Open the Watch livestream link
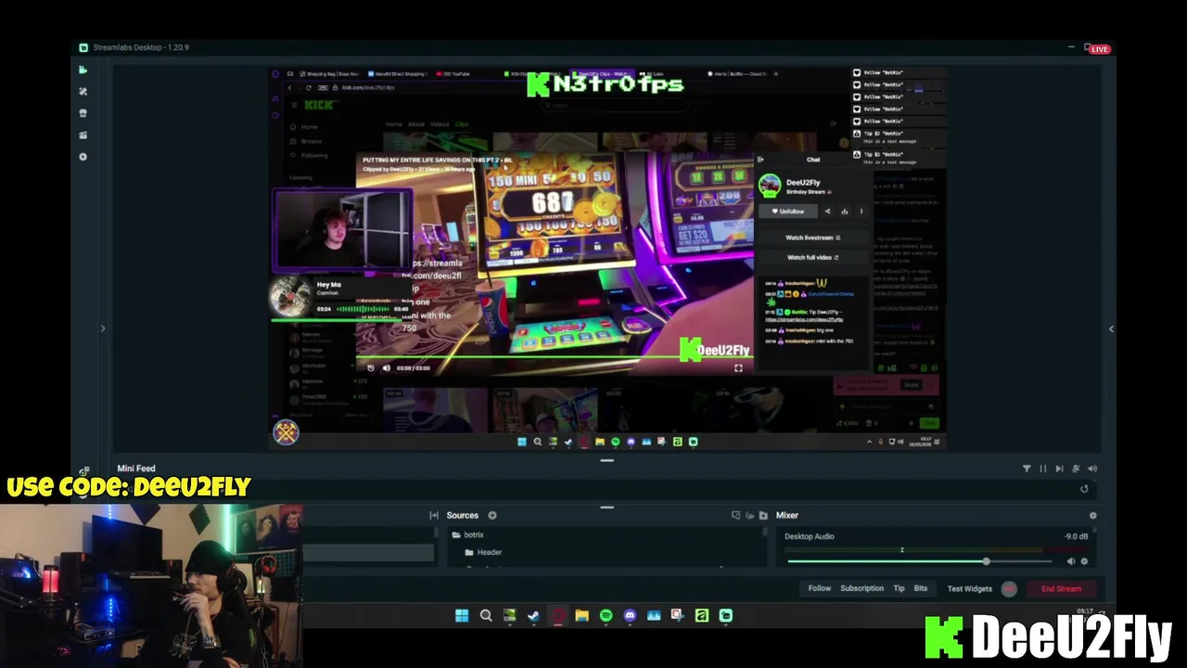The width and height of the screenshot is (1187, 668). click(812, 238)
